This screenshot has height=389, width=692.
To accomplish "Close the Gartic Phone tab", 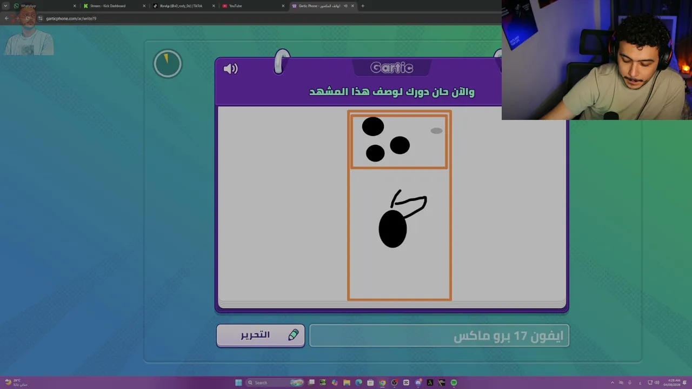I will coord(352,6).
